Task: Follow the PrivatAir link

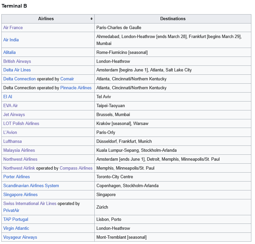Action: coord(12,210)
